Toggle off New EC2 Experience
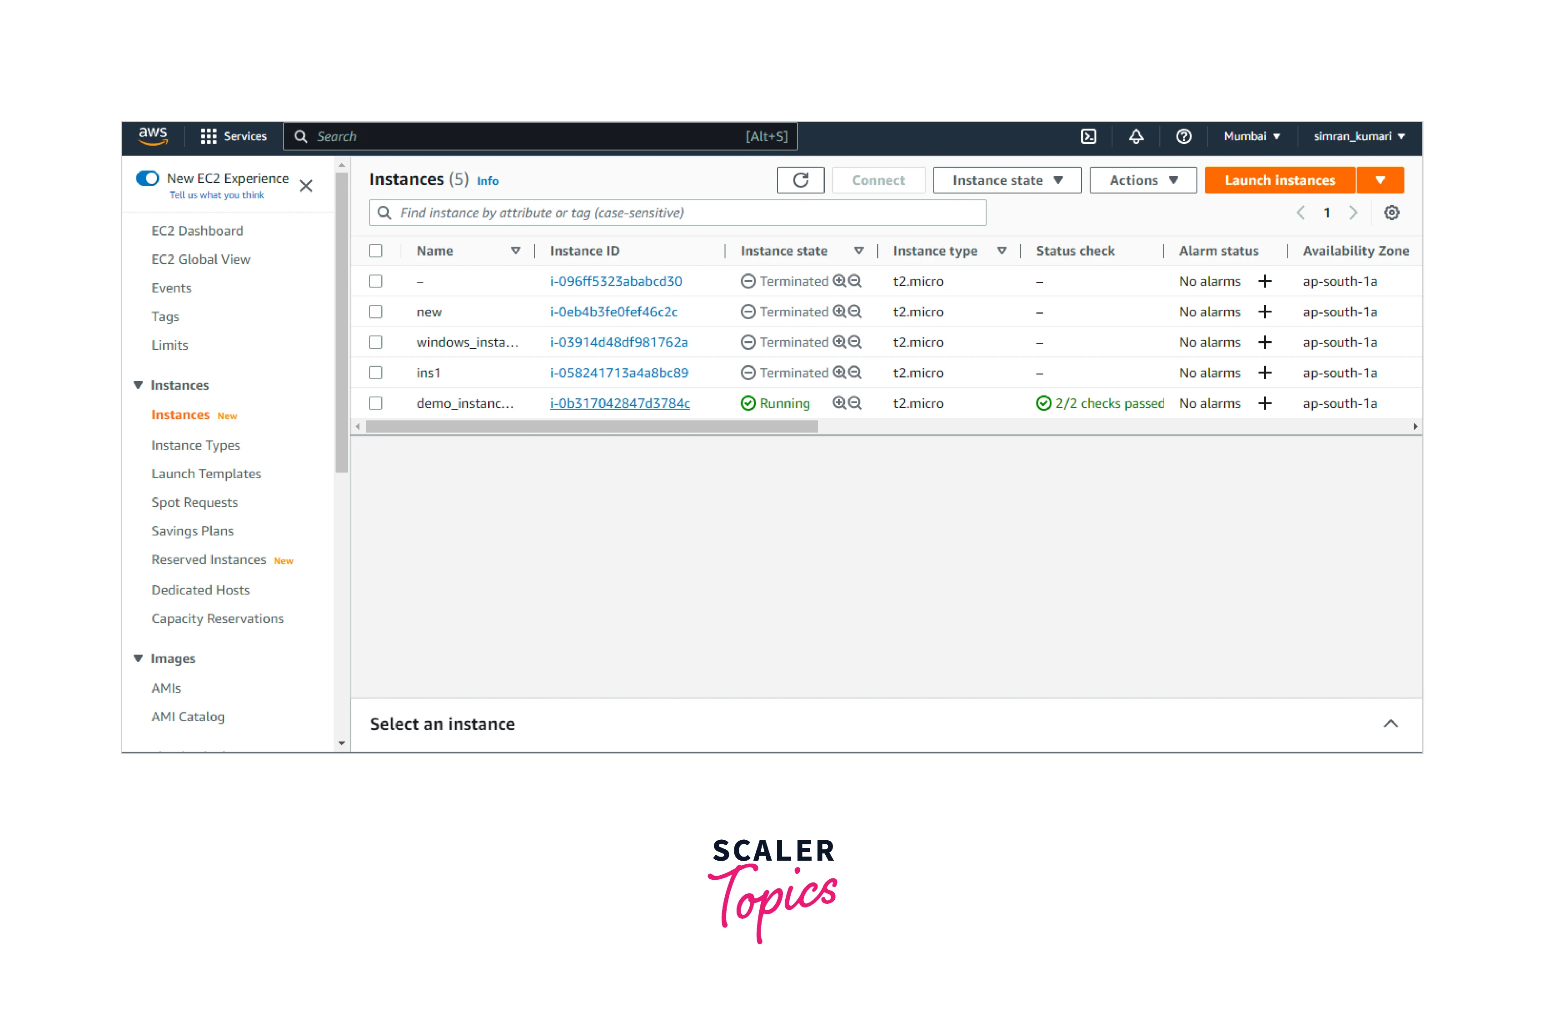 coord(148,178)
